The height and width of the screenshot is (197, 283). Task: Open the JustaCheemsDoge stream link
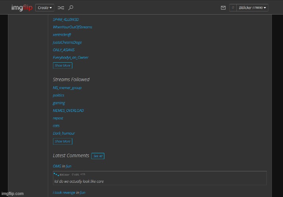coord(67,42)
